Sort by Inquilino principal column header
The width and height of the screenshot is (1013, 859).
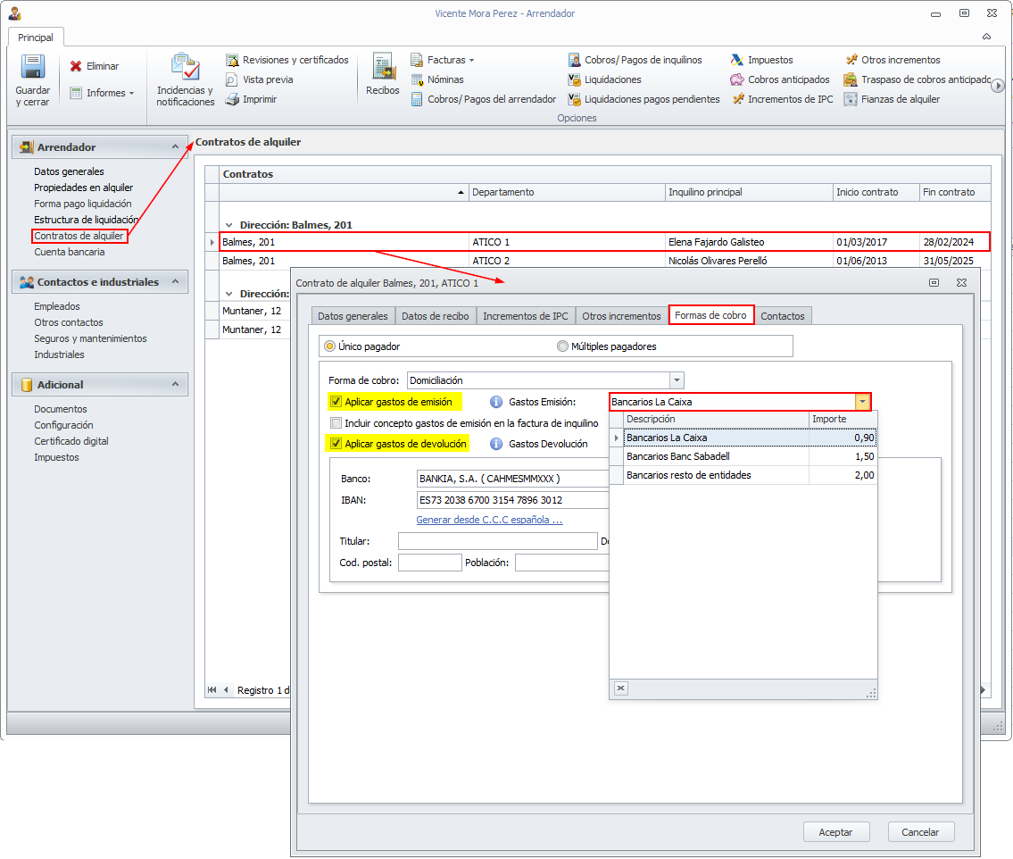pos(749,192)
